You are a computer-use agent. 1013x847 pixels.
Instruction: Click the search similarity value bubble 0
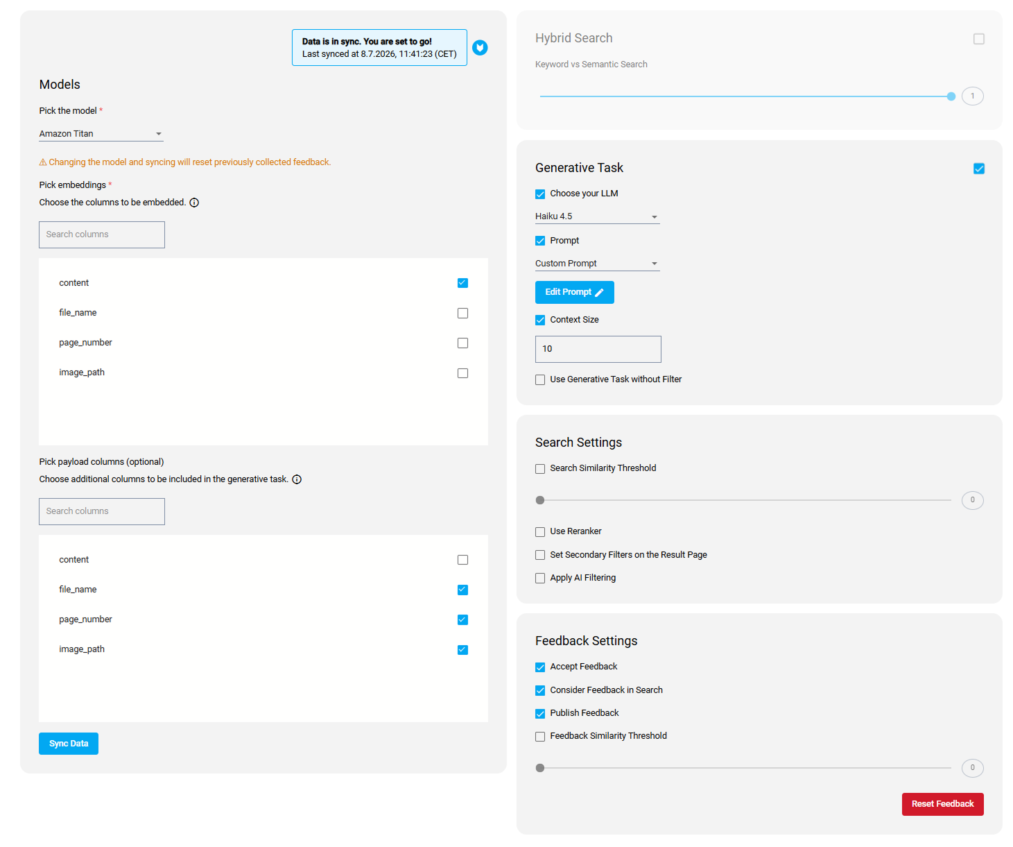[x=973, y=500]
